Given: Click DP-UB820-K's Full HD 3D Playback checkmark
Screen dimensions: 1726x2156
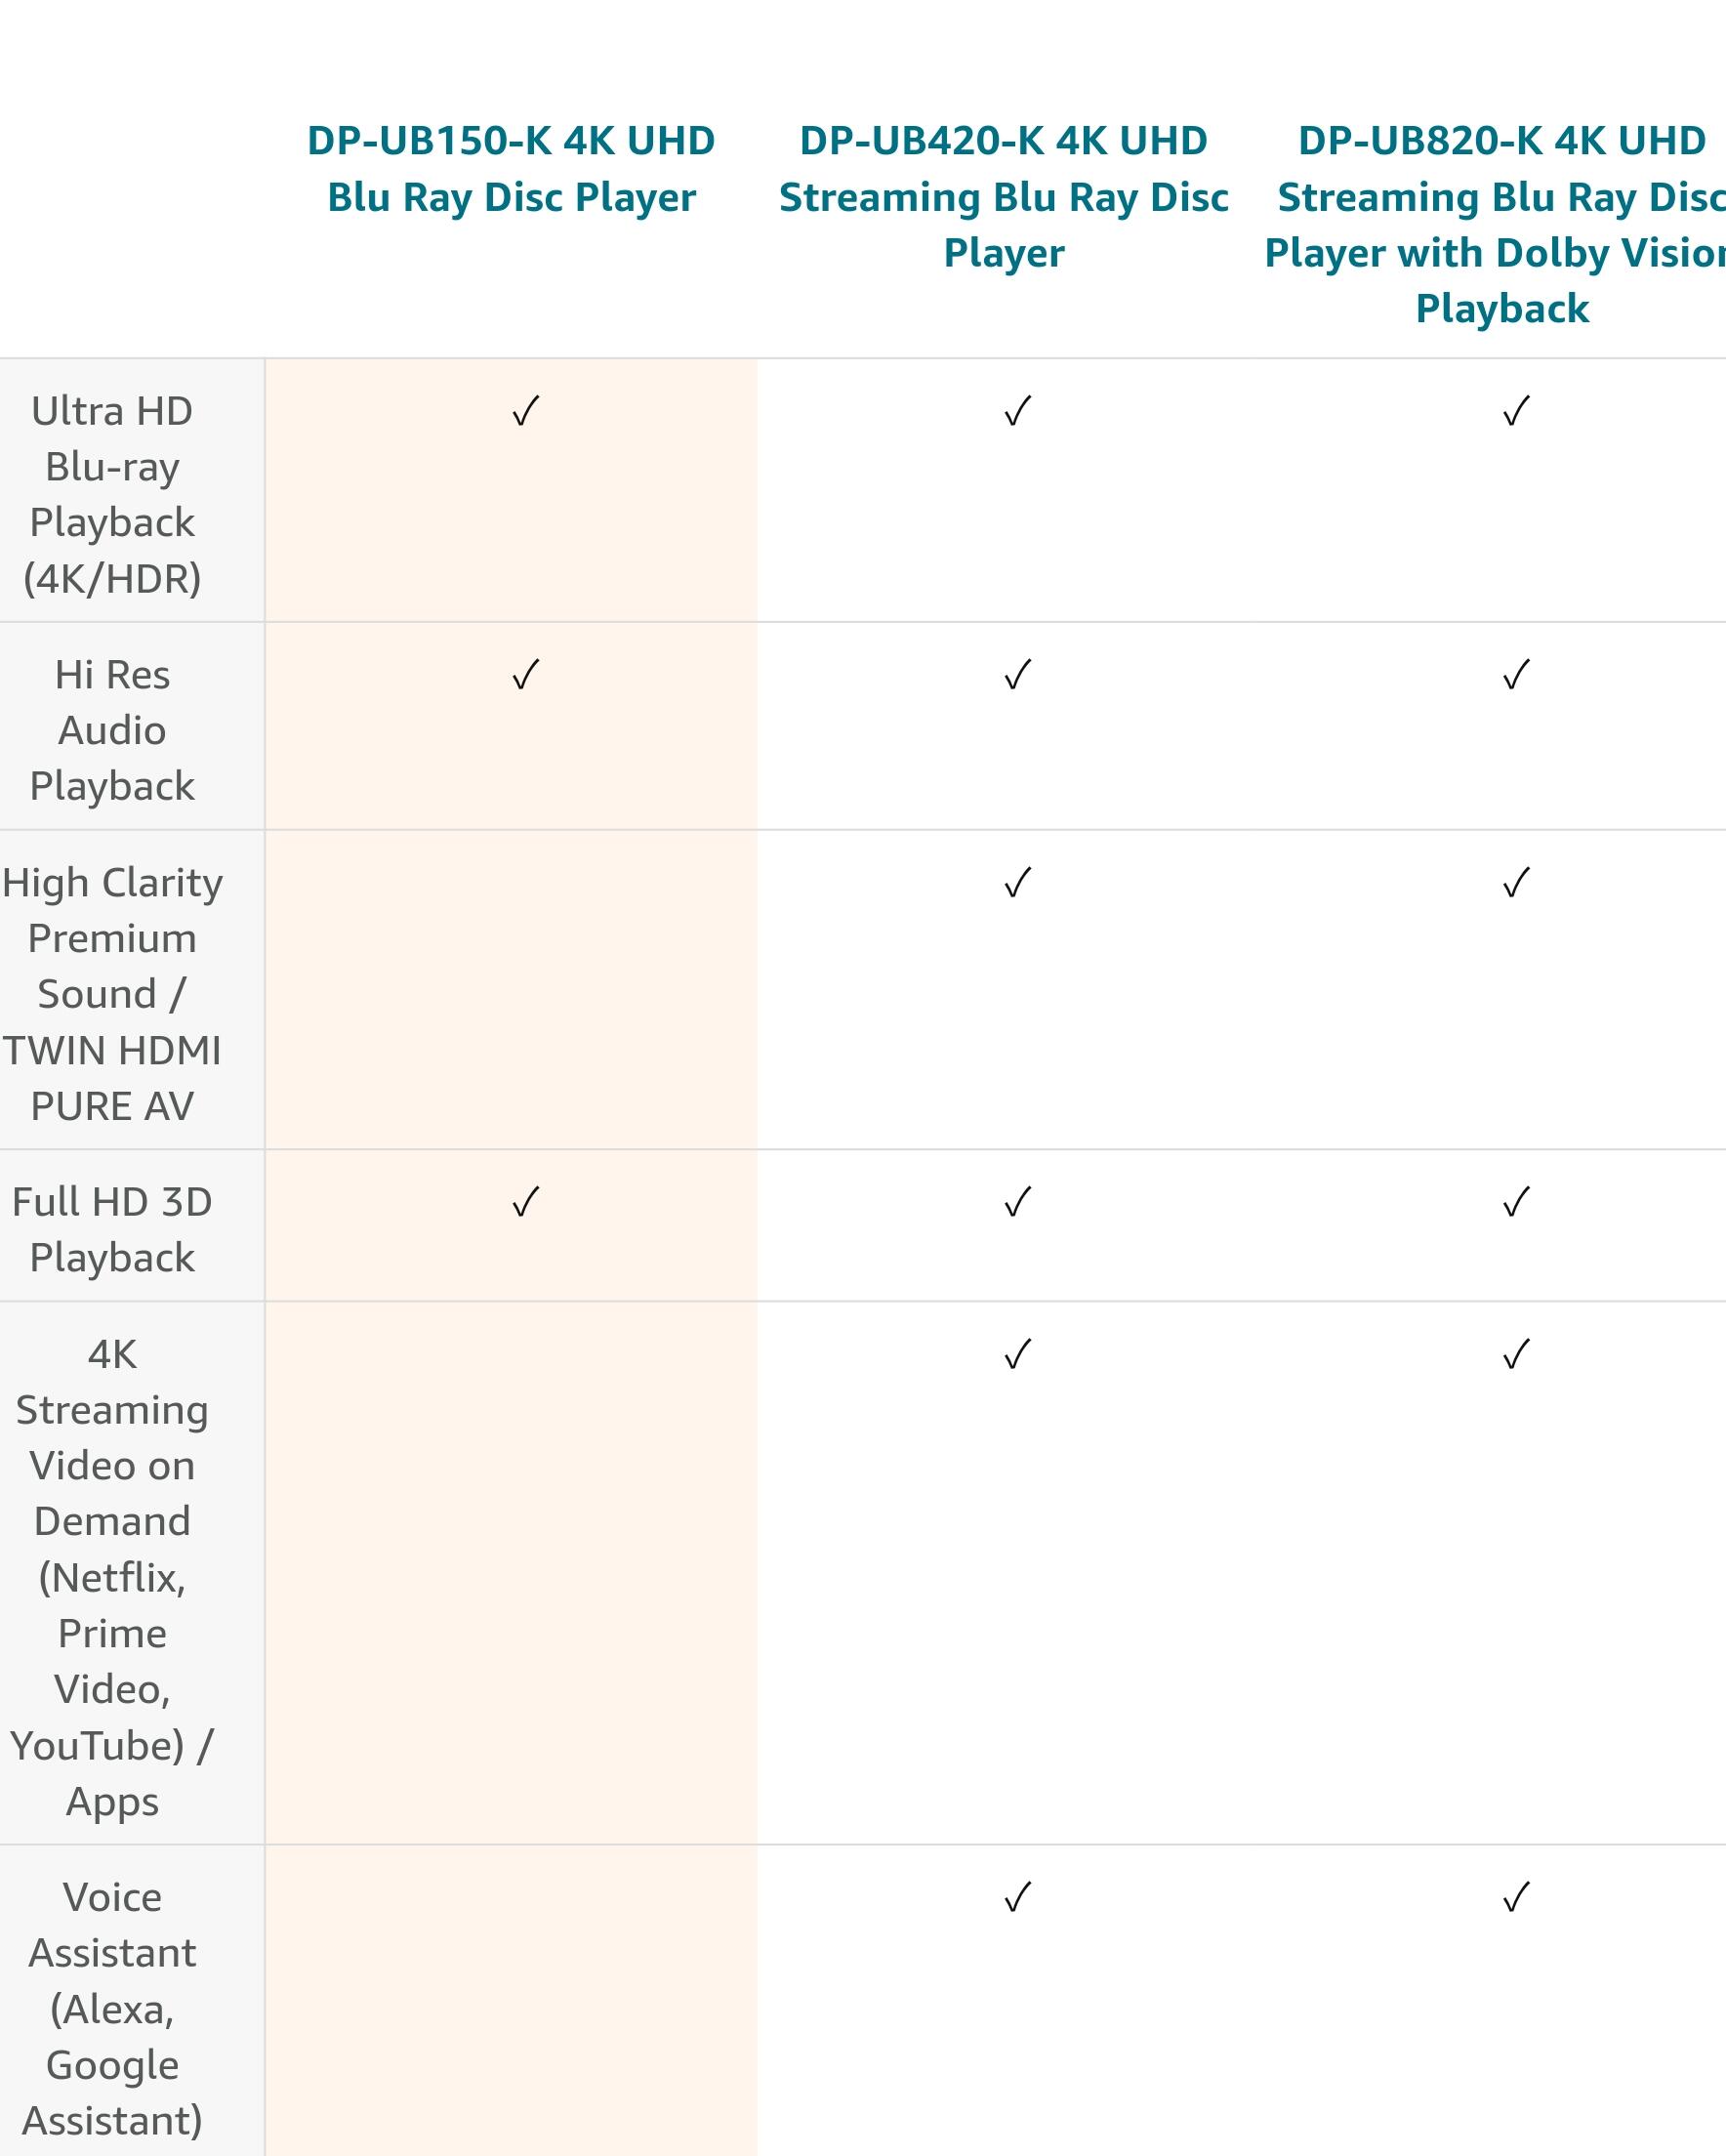Looking at the screenshot, I should coord(1516,1202).
